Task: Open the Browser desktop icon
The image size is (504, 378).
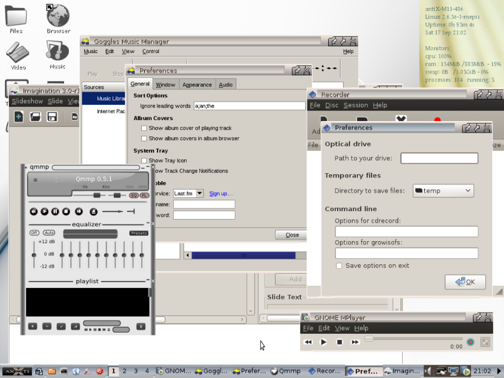Action: point(58,19)
